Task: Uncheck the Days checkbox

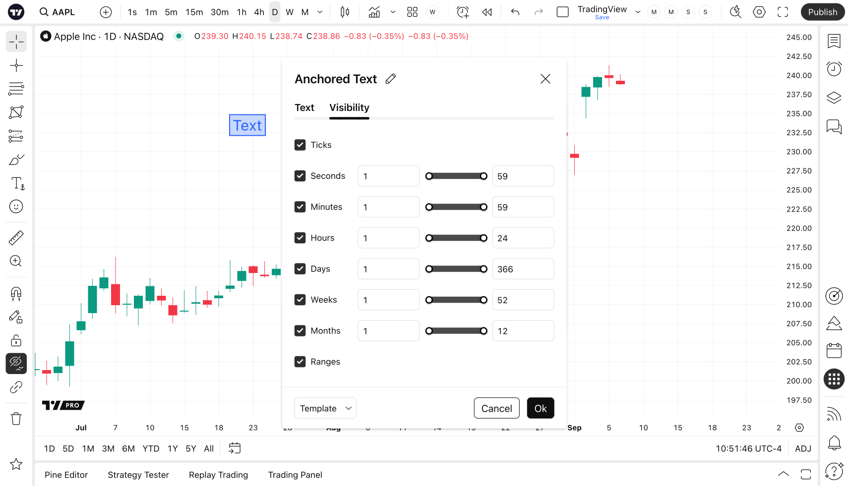Action: click(300, 269)
